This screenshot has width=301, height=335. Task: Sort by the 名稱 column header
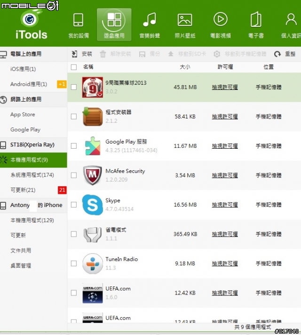[x=88, y=67]
